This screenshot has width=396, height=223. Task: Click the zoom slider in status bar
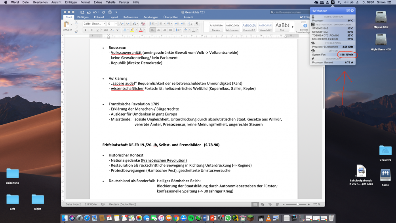pyautogui.click(x=296, y=204)
